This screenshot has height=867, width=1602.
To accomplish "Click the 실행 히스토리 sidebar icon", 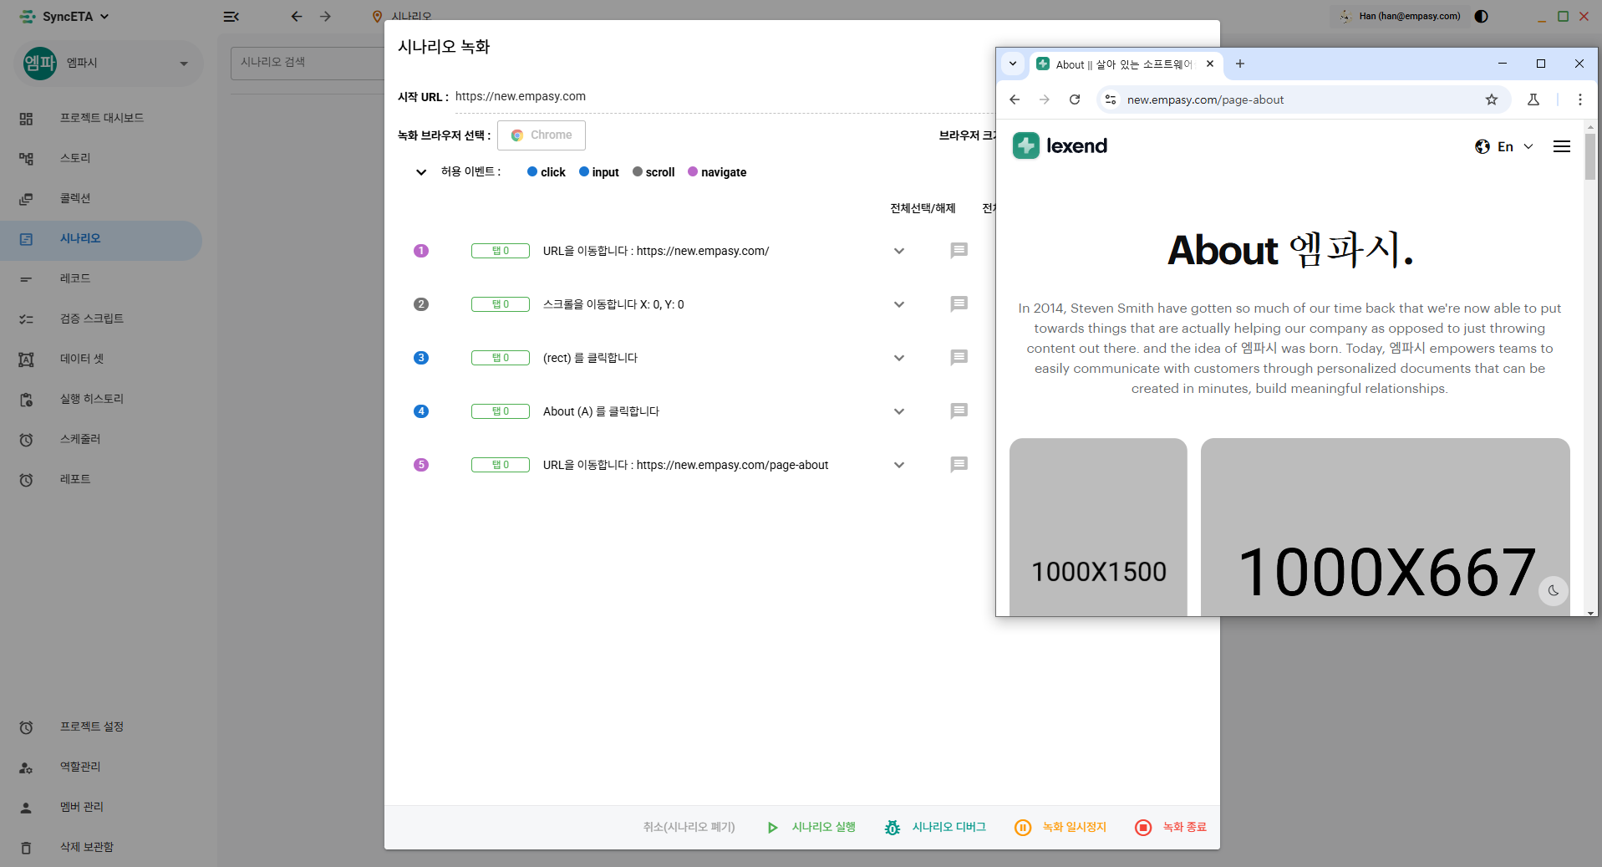I will (x=26, y=400).
